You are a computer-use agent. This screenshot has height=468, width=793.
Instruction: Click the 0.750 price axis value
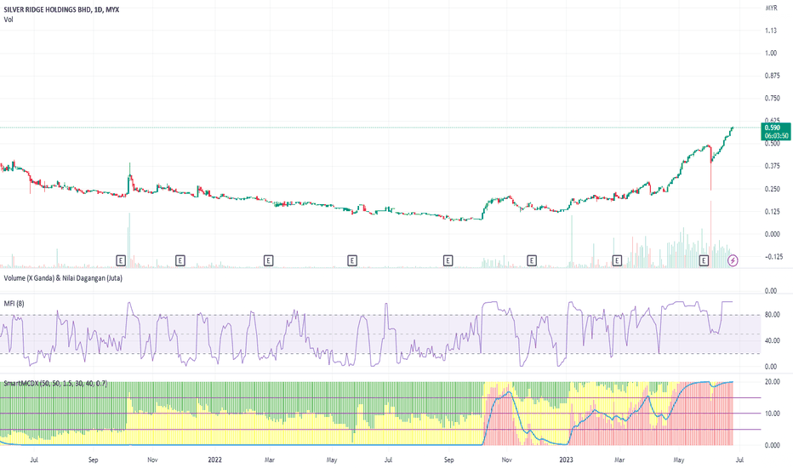[773, 98]
